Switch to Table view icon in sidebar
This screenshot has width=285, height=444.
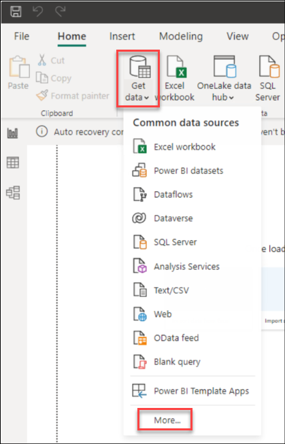[13, 163]
